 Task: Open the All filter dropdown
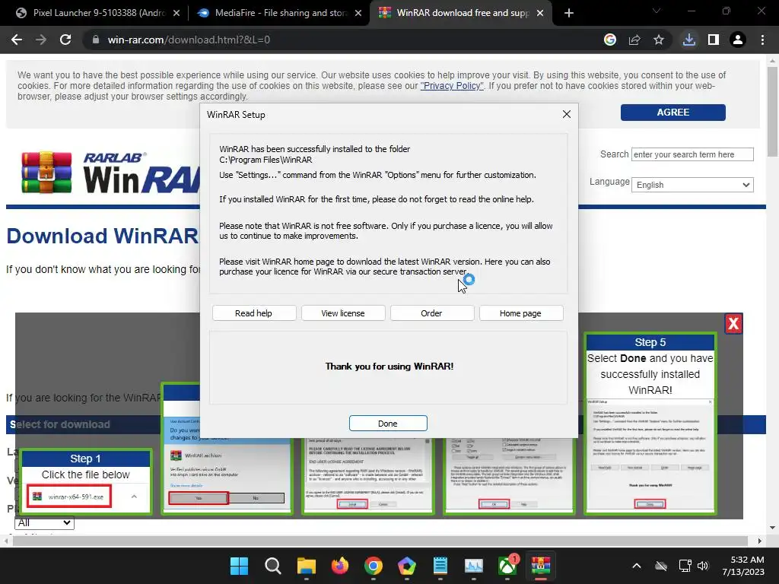point(44,522)
